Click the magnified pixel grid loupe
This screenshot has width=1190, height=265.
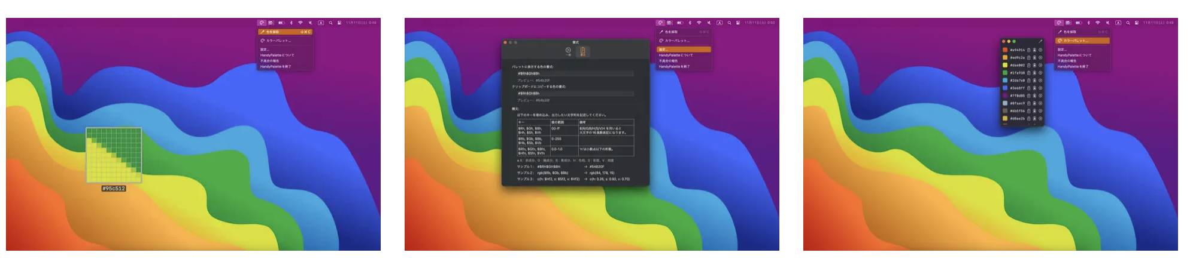point(114,155)
